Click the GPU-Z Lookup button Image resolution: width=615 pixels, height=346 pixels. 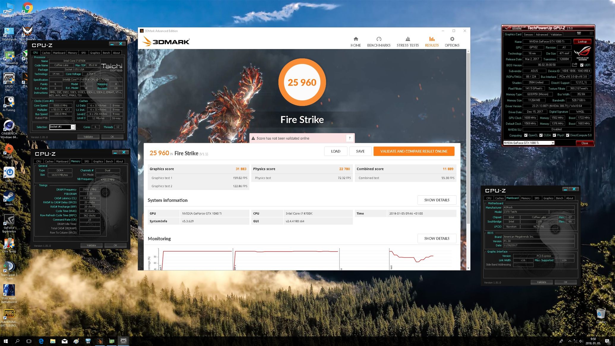click(582, 42)
